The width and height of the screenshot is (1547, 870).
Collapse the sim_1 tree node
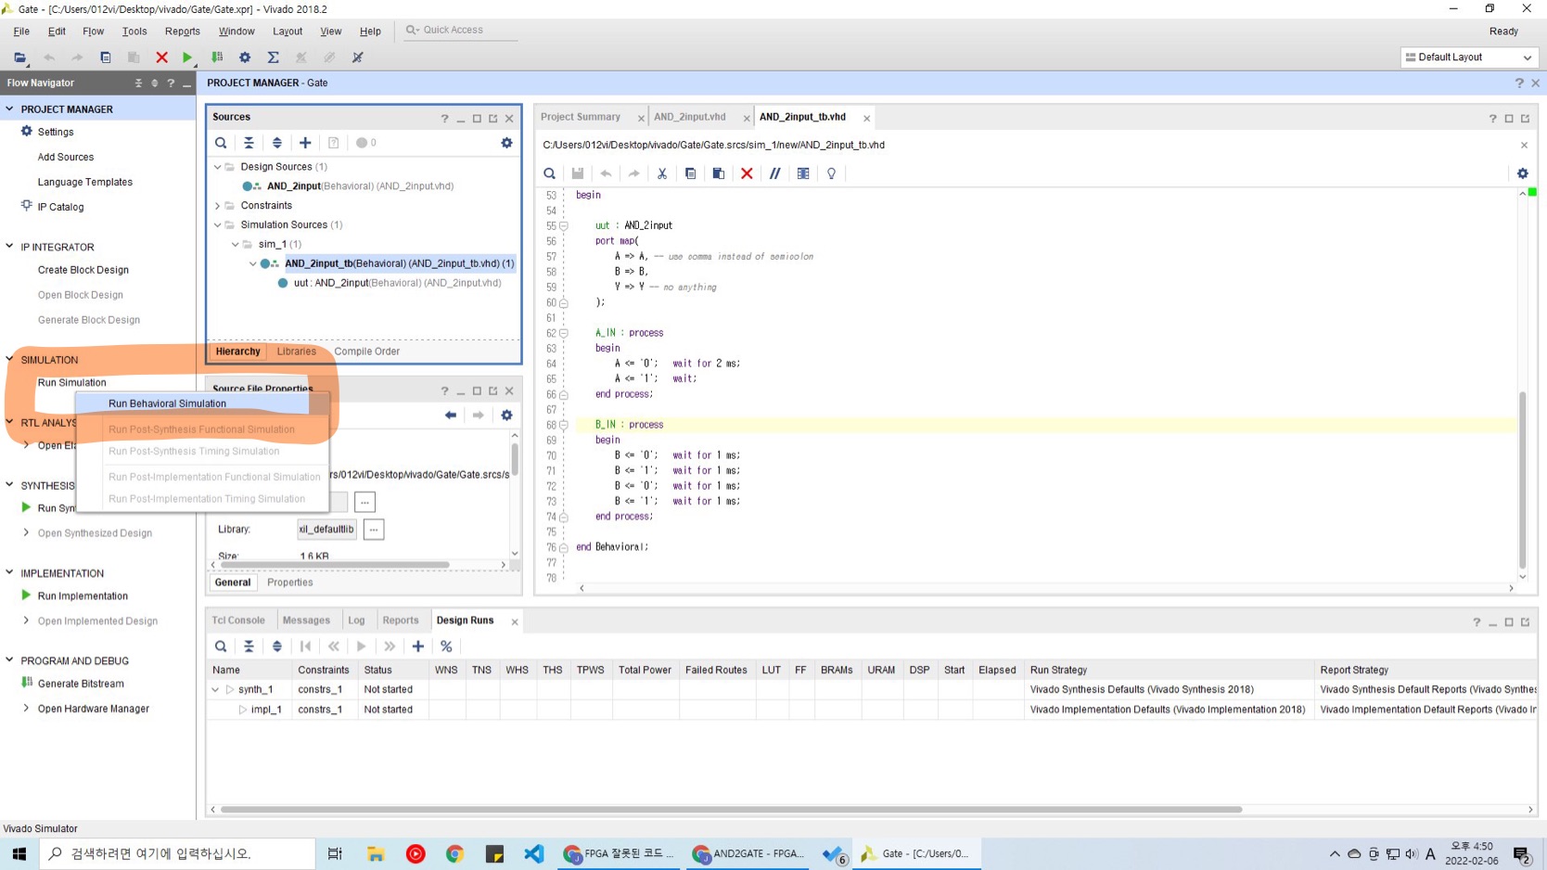click(236, 244)
